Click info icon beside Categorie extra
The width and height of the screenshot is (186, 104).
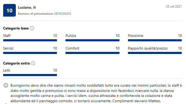33,63
